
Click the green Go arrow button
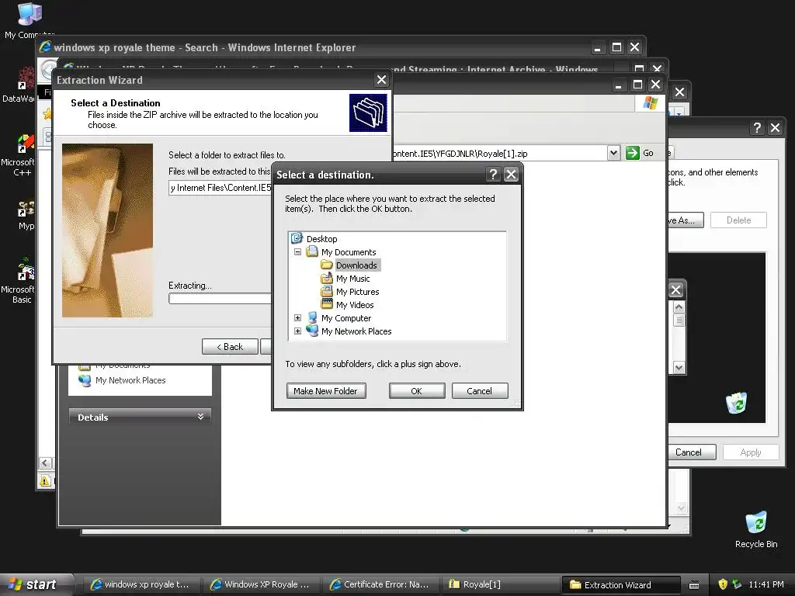click(632, 153)
